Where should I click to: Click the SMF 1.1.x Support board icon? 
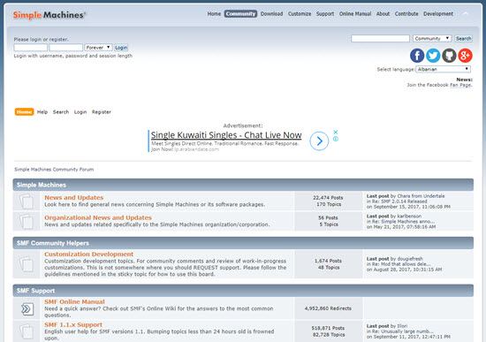27,331
